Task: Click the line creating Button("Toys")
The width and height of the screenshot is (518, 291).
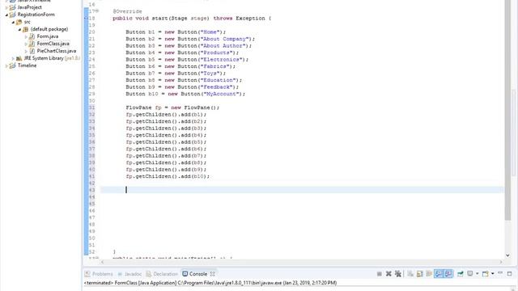Action: coord(176,74)
